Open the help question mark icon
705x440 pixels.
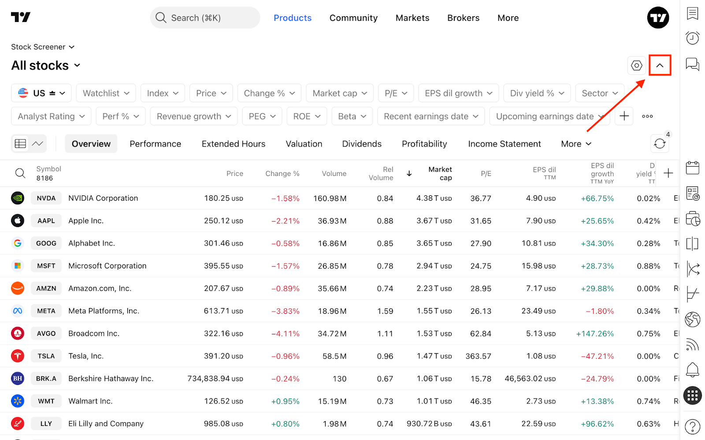click(692, 426)
